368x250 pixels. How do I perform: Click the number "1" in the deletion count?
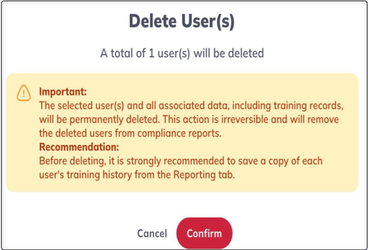click(151, 53)
